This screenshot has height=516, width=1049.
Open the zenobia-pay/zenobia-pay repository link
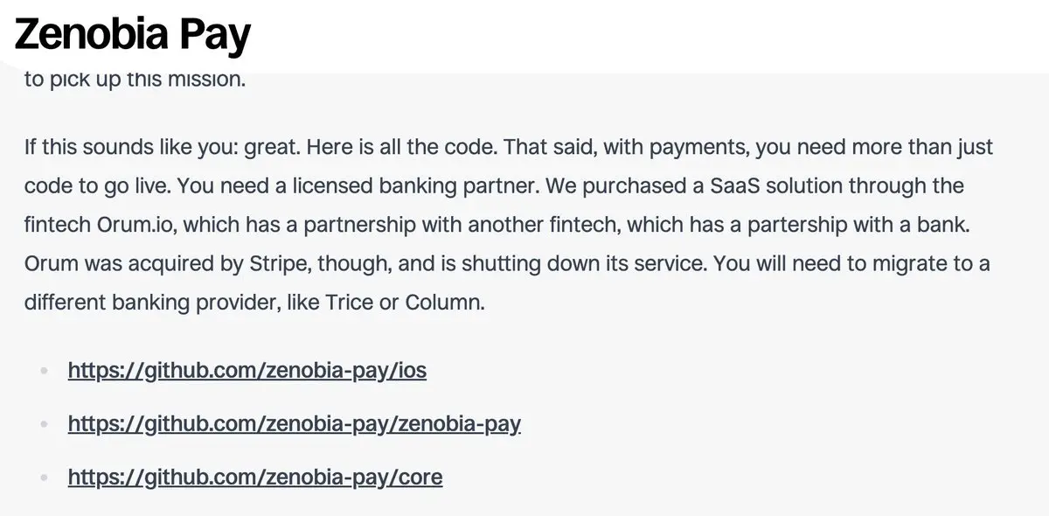(x=295, y=423)
